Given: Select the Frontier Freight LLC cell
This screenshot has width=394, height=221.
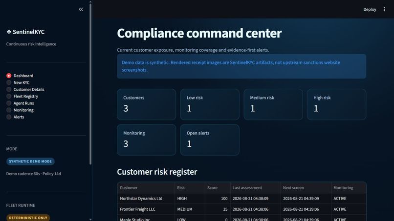Looking at the screenshot, I should (x=146, y=209).
